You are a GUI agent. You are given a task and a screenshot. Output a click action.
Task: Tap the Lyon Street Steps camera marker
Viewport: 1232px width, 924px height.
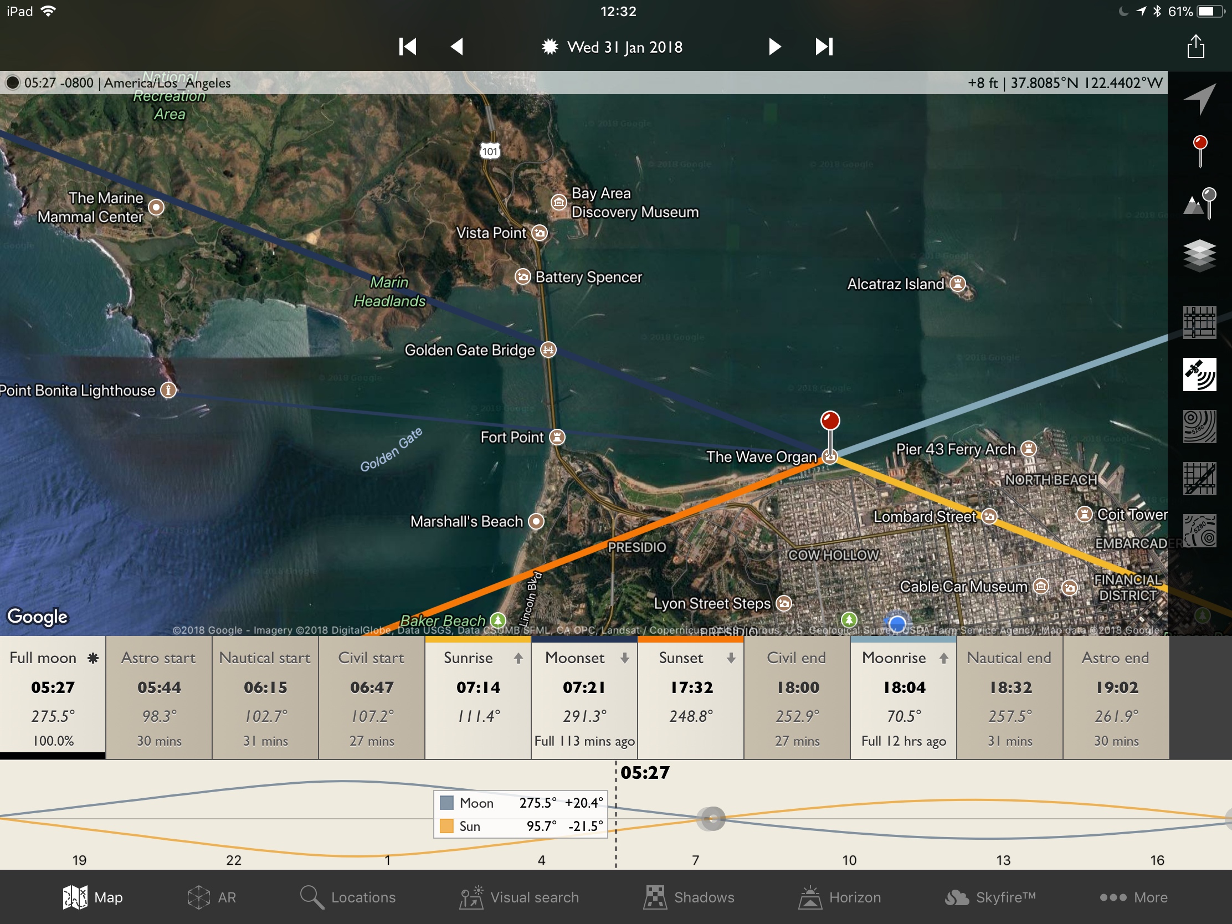tap(784, 603)
